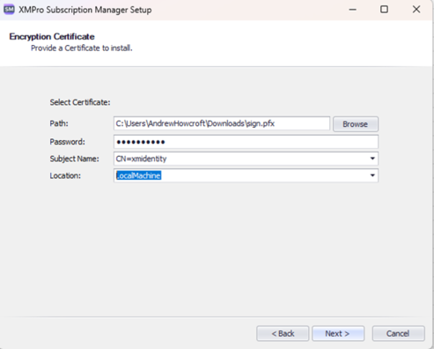Screen dimensions: 434x349
Task: Proceed with the Next > button
Action: (x=338, y=333)
